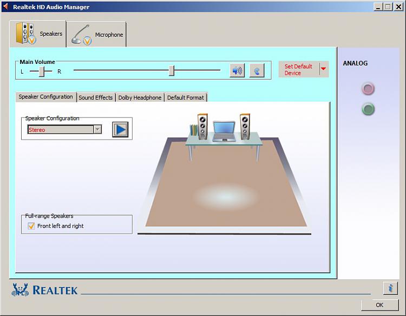Expand the Set Default Device arrow
Screen dimensions: 406x316
323,69
